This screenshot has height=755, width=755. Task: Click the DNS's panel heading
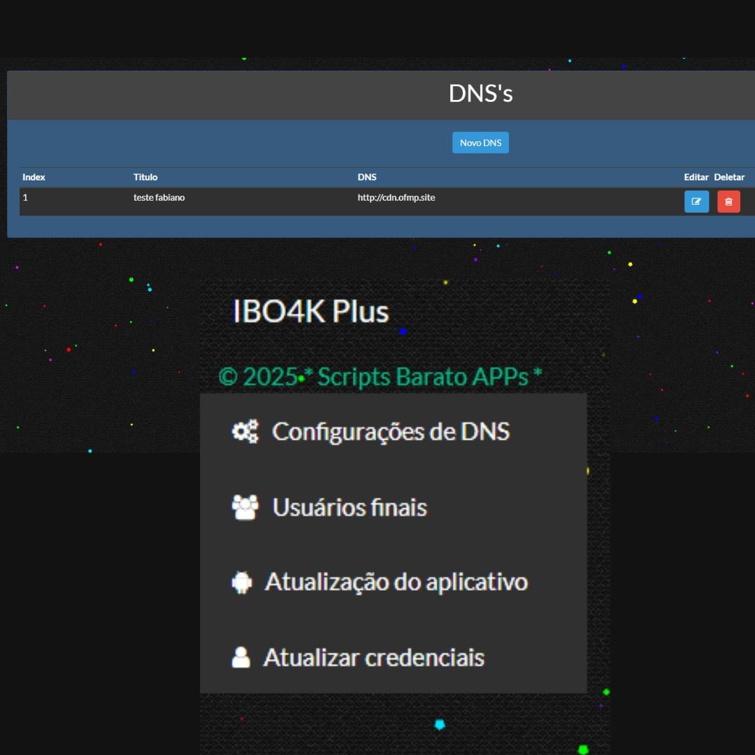coord(480,94)
